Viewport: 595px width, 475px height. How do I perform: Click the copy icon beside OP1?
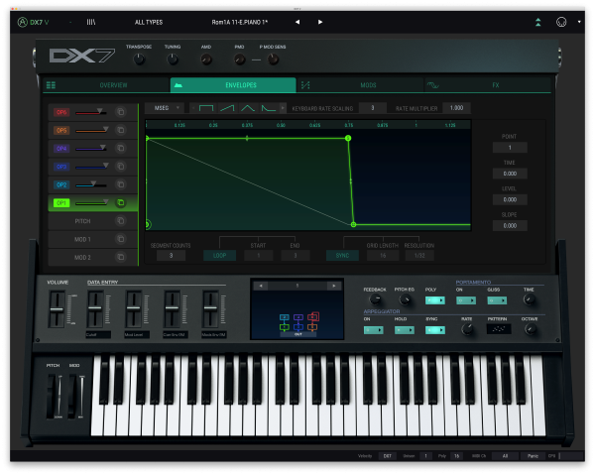coord(119,202)
